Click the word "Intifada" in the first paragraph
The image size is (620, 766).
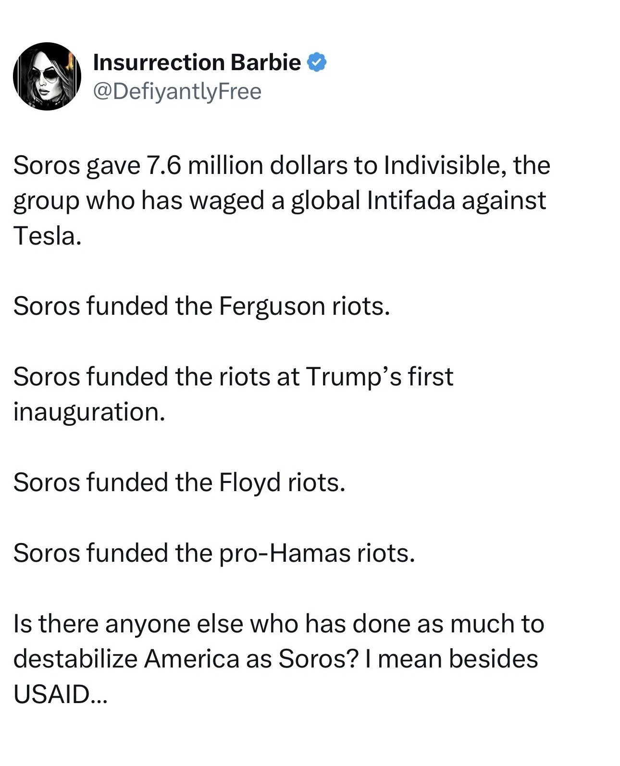point(411,201)
